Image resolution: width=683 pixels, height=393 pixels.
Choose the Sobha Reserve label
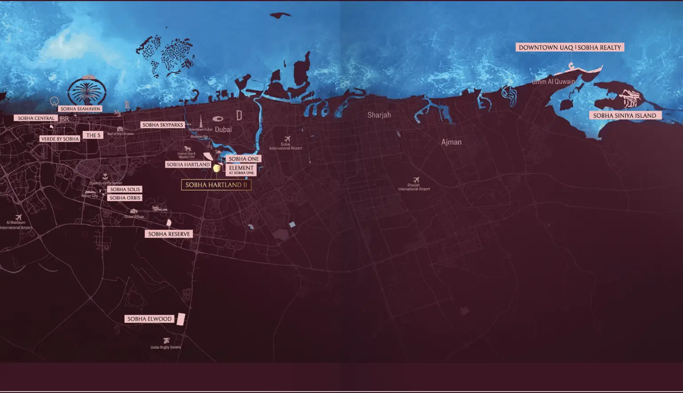(169, 234)
